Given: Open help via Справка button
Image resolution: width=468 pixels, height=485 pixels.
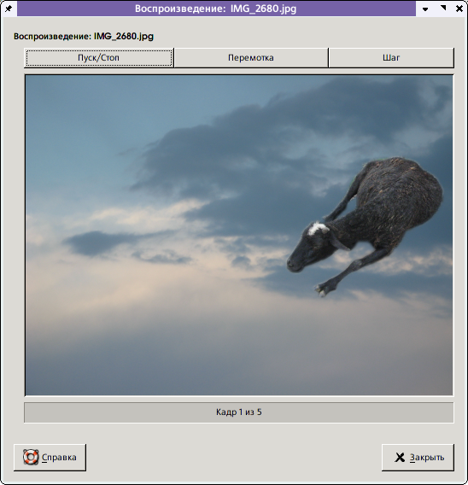Looking at the screenshot, I should 50,458.
